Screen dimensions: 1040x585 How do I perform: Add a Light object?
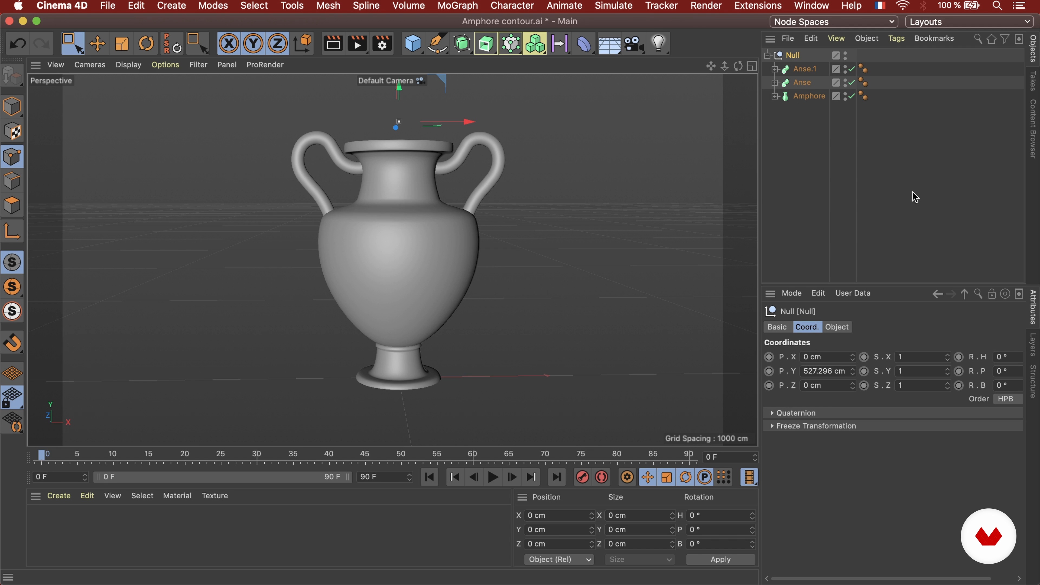click(658, 43)
